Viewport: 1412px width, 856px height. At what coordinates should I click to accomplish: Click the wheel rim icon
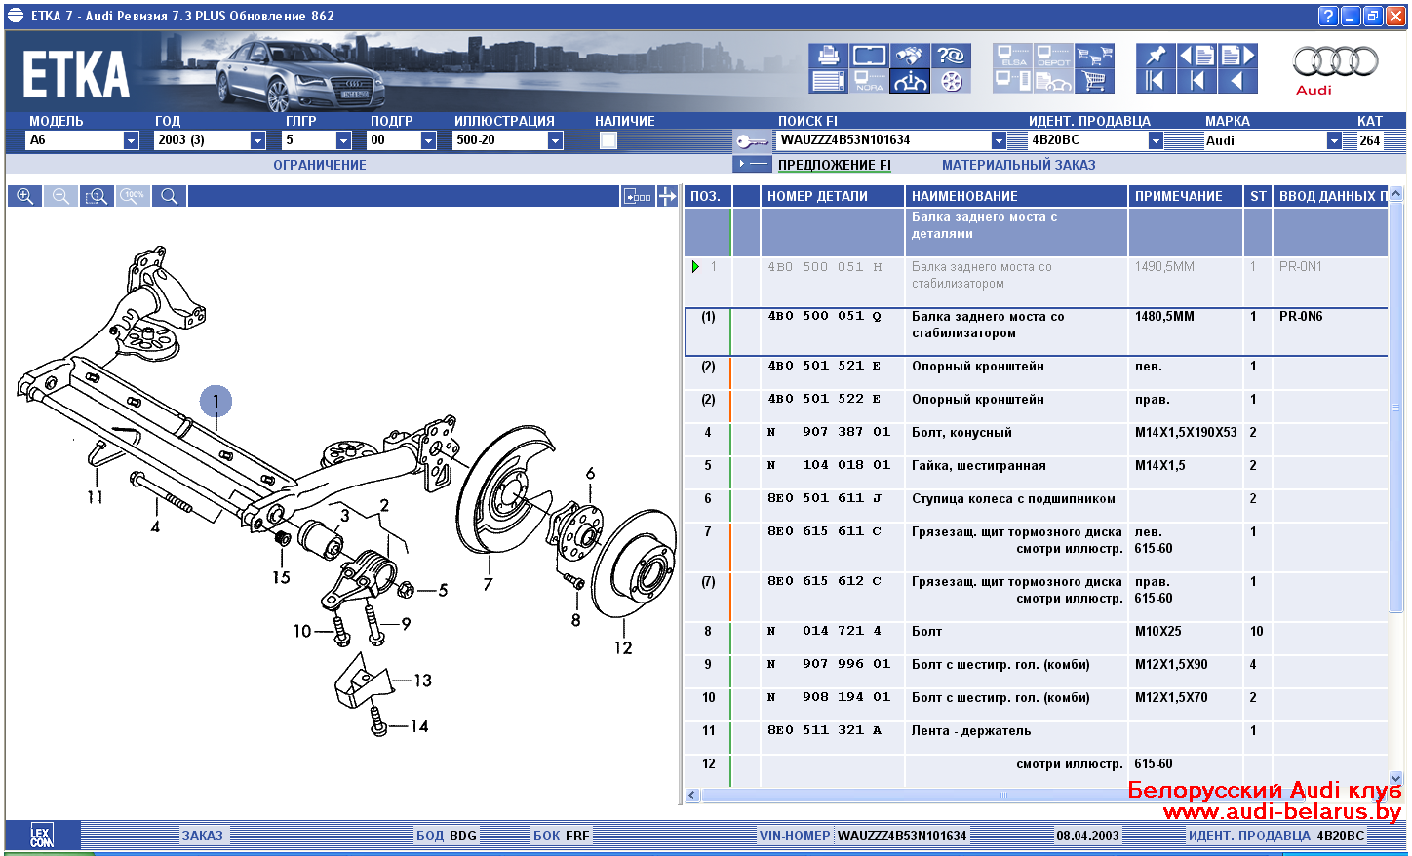point(951,81)
